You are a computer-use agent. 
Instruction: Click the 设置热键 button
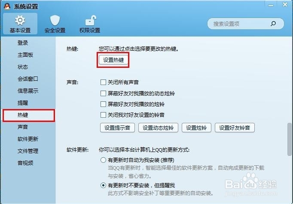tap(113, 60)
